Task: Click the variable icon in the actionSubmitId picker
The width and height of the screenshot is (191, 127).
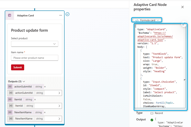Action: (x=11, y=93)
